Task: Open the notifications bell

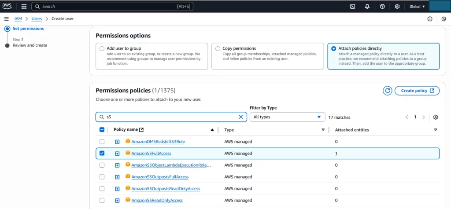Action: [367, 6]
